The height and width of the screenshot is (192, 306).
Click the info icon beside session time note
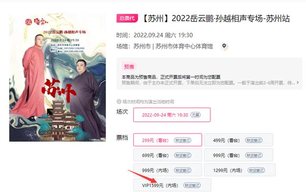[x=119, y=102]
